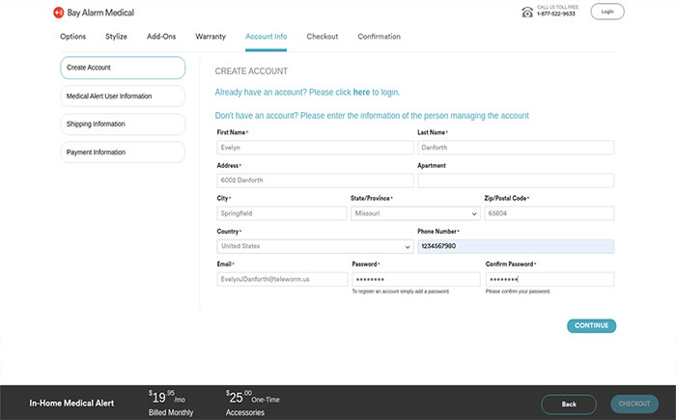Click the CONTINUE button
Image resolution: width=676 pixels, height=420 pixels.
(591, 326)
